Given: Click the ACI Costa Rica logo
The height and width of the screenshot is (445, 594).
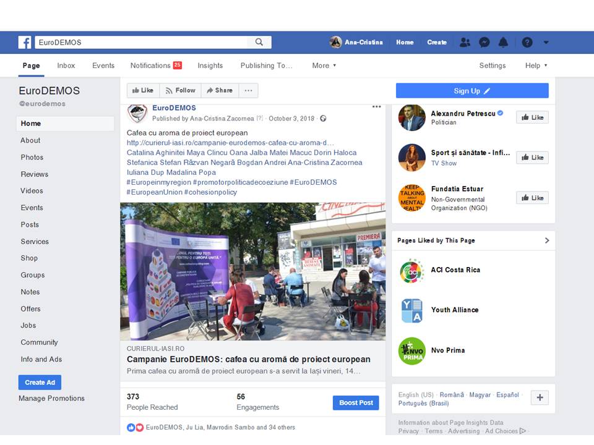Looking at the screenshot, I should pos(412,271).
